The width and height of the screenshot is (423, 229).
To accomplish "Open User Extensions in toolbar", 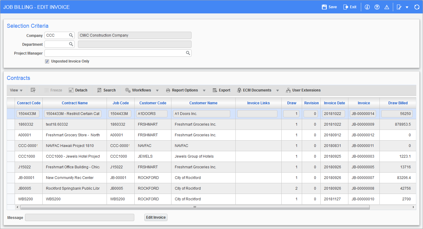I will pyautogui.click(x=303, y=90).
